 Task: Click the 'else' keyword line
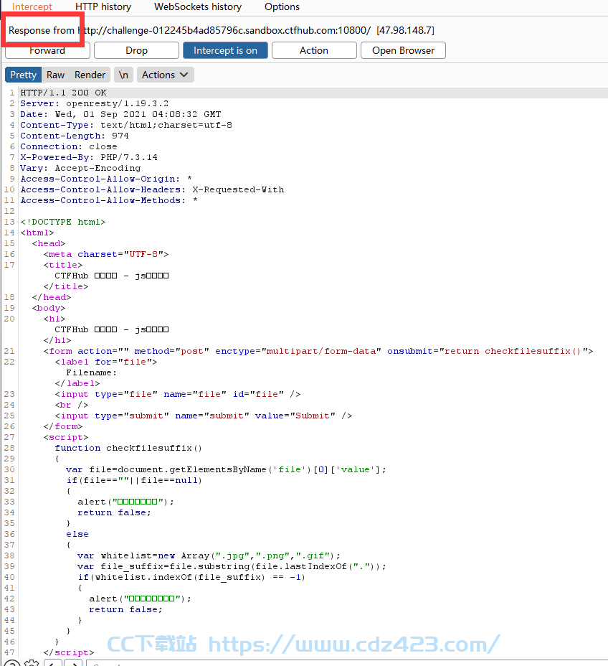point(77,534)
